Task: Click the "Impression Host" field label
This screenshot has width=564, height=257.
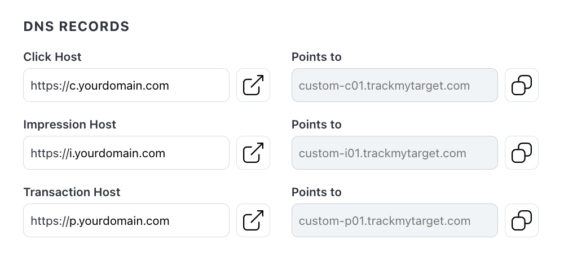Action: click(69, 125)
